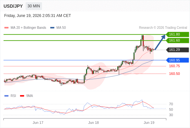Click the 161.29 current price tag
The image size is (190, 128).
[x=177, y=50]
